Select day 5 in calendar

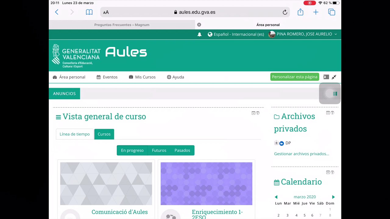click(x=304, y=215)
